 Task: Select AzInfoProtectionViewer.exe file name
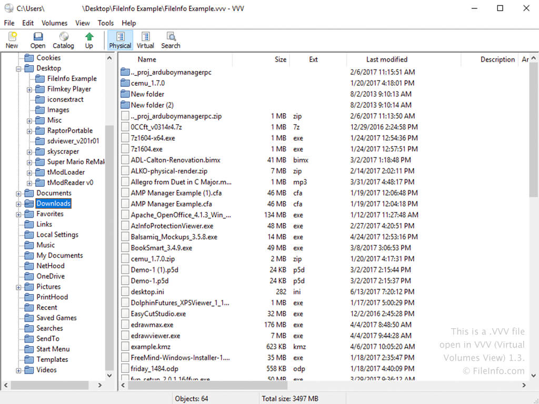pos(172,226)
